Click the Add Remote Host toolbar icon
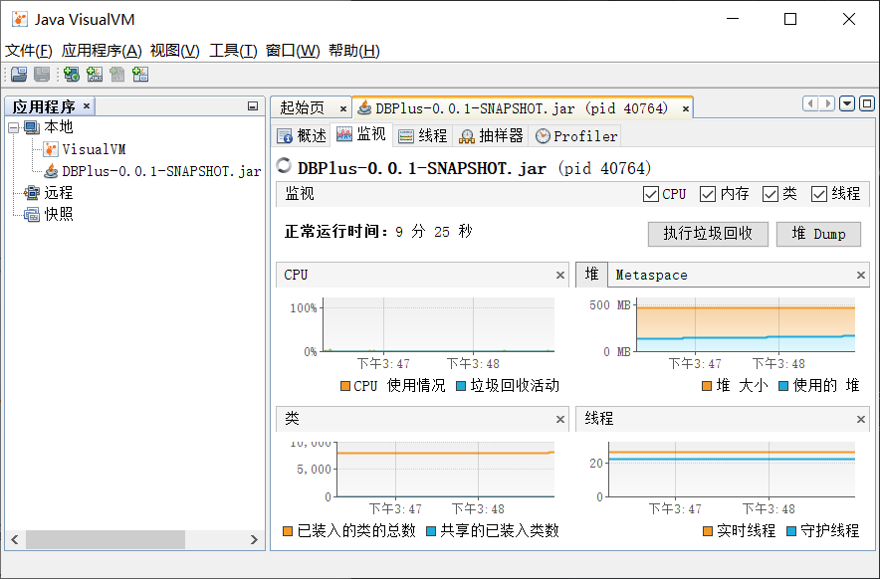880x579 pixels. pyautogui.click(x=72, y=74)
